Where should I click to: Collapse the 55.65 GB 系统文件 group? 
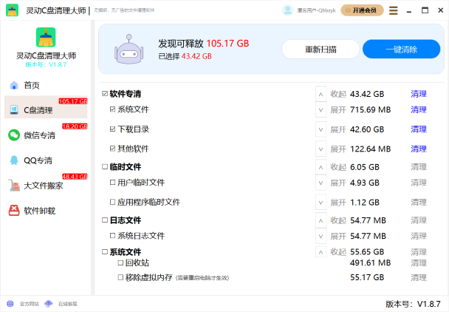(x=321, y=252)
